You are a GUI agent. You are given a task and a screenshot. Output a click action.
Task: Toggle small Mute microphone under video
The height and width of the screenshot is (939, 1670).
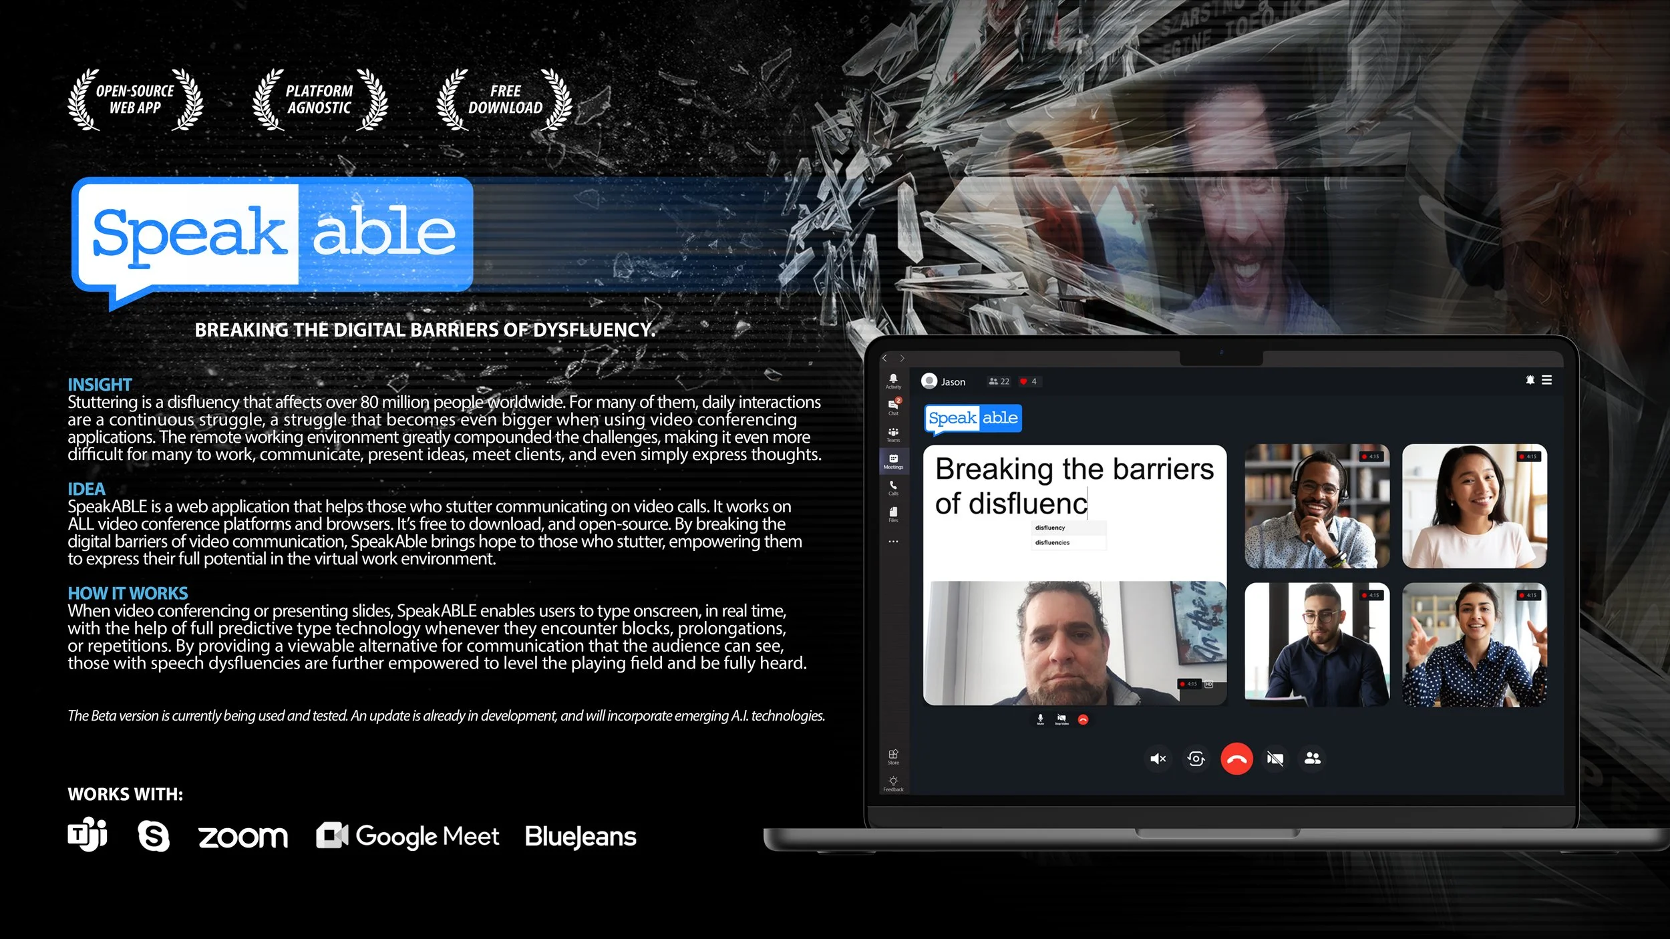coord(1040,719)
